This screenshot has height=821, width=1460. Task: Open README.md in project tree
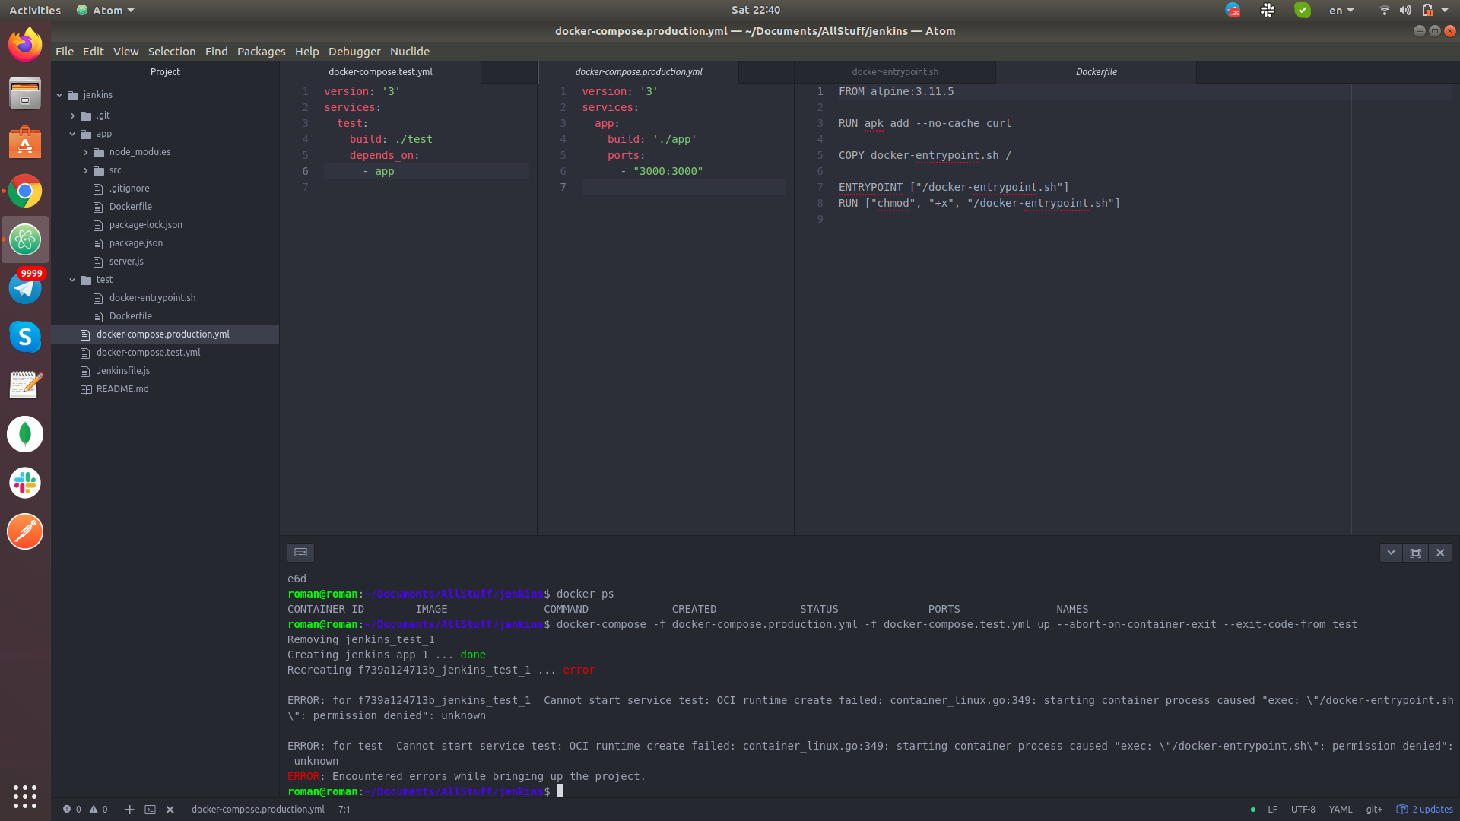click(x=122, y=389)
